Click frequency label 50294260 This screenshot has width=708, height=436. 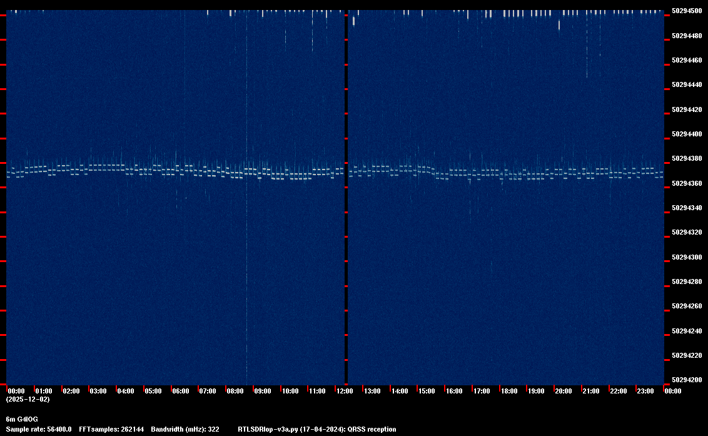687,307
